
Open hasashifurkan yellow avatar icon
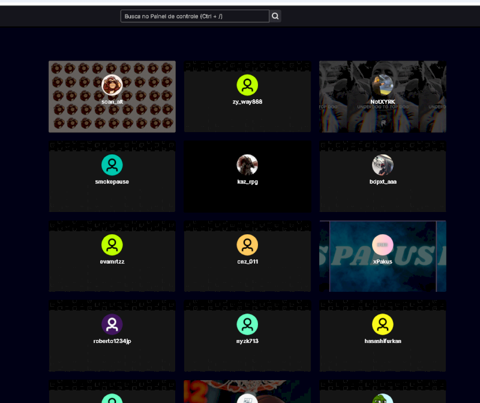point(383,324)
